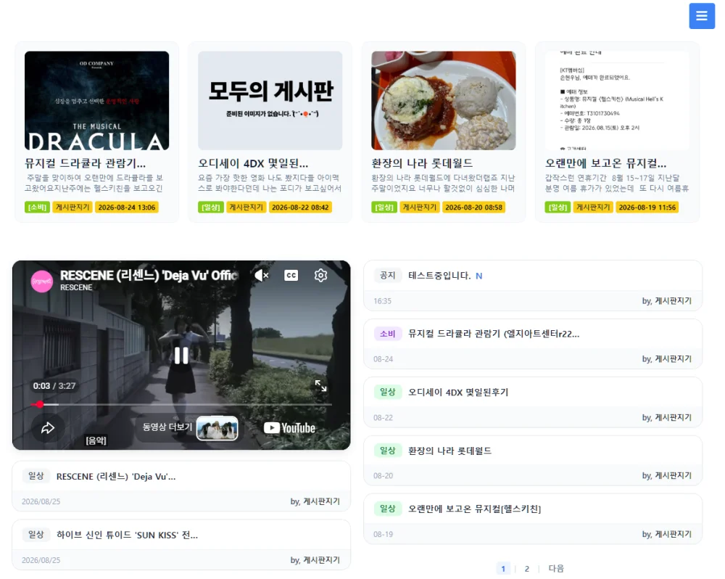The width and height of the screenshot is (725, 579).
Task: Open the video settings gear
Action: pyautogui.click(x=320, y=276)
